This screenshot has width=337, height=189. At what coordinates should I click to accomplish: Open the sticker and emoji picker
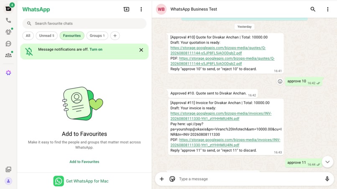[x=172, y=179]
